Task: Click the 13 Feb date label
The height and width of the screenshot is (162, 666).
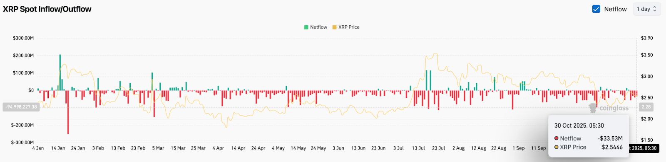Action: click(x=118, y=148)
